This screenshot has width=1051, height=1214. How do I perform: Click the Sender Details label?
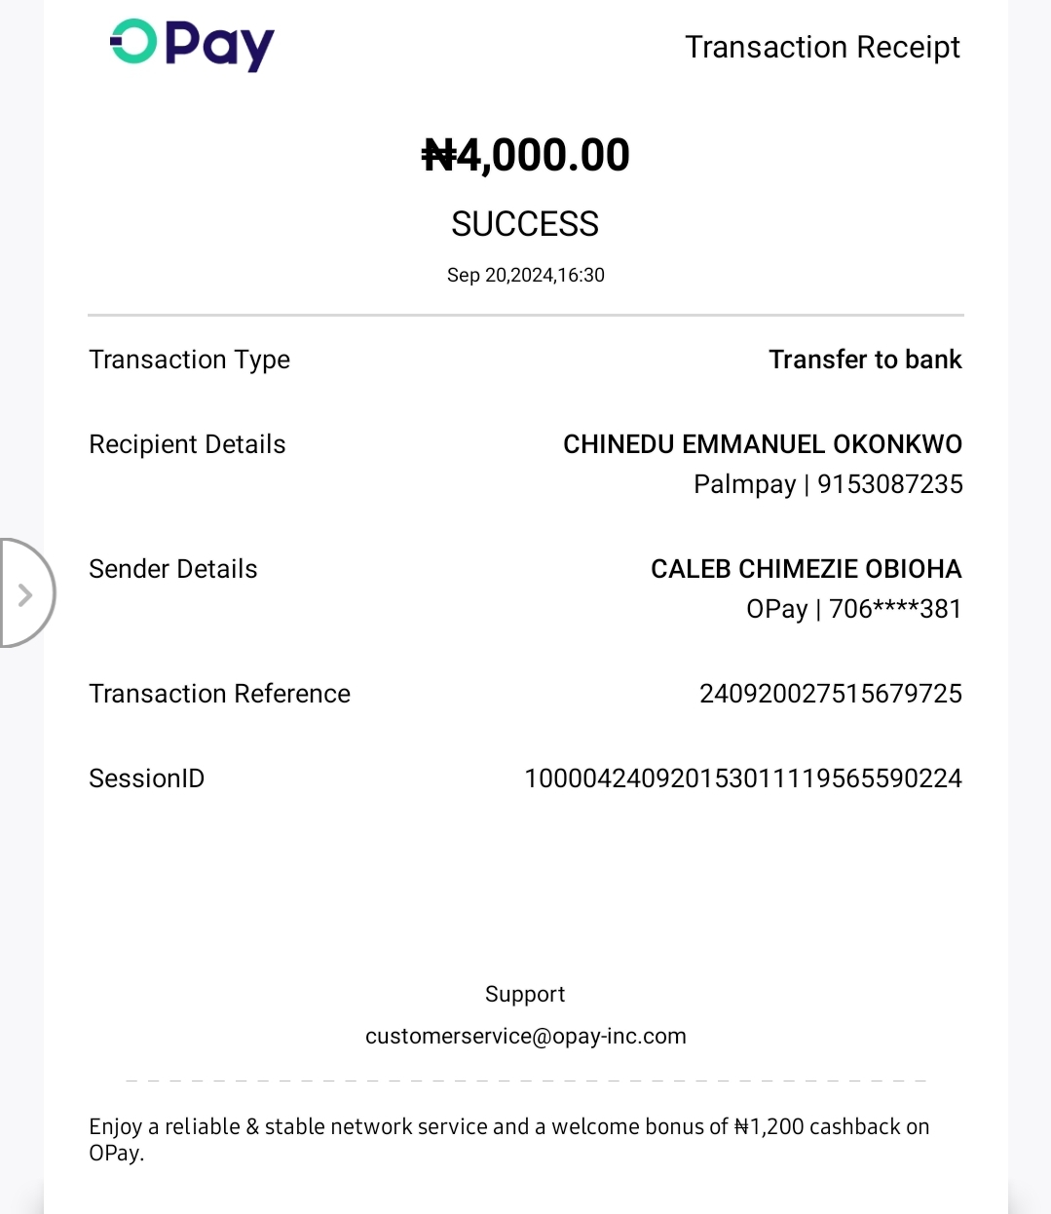(x=173, y=569)
